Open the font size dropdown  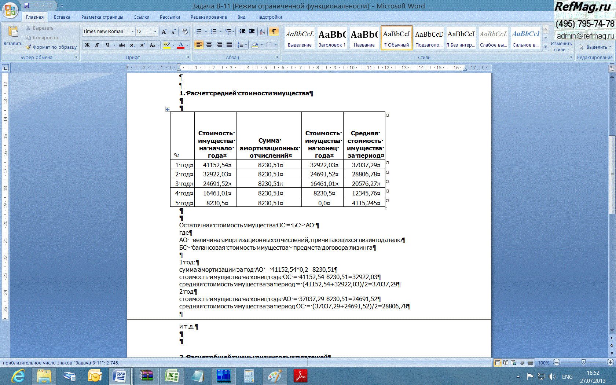pyautogui.click(x=155, y=32)
